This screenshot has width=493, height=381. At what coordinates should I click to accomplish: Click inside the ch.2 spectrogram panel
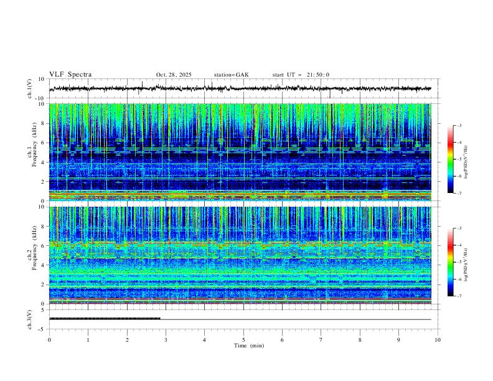pyautogui.click(x=240, y=255)
